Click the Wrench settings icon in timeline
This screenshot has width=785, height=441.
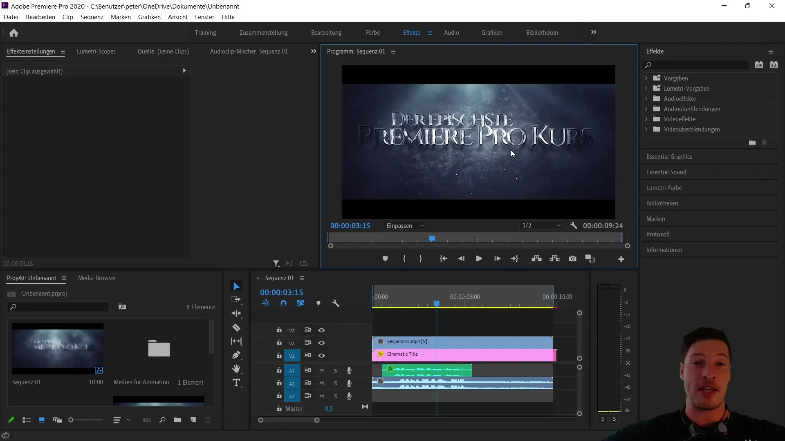pos(335,303)
